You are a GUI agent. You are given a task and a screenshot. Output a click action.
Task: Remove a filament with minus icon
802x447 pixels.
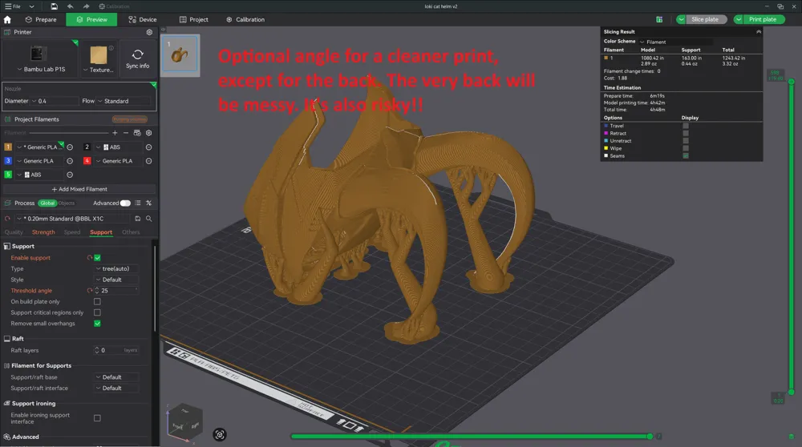click(126, 133)
